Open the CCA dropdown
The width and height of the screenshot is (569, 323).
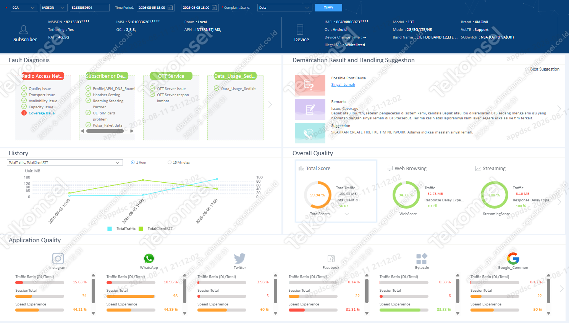point(24,8)
